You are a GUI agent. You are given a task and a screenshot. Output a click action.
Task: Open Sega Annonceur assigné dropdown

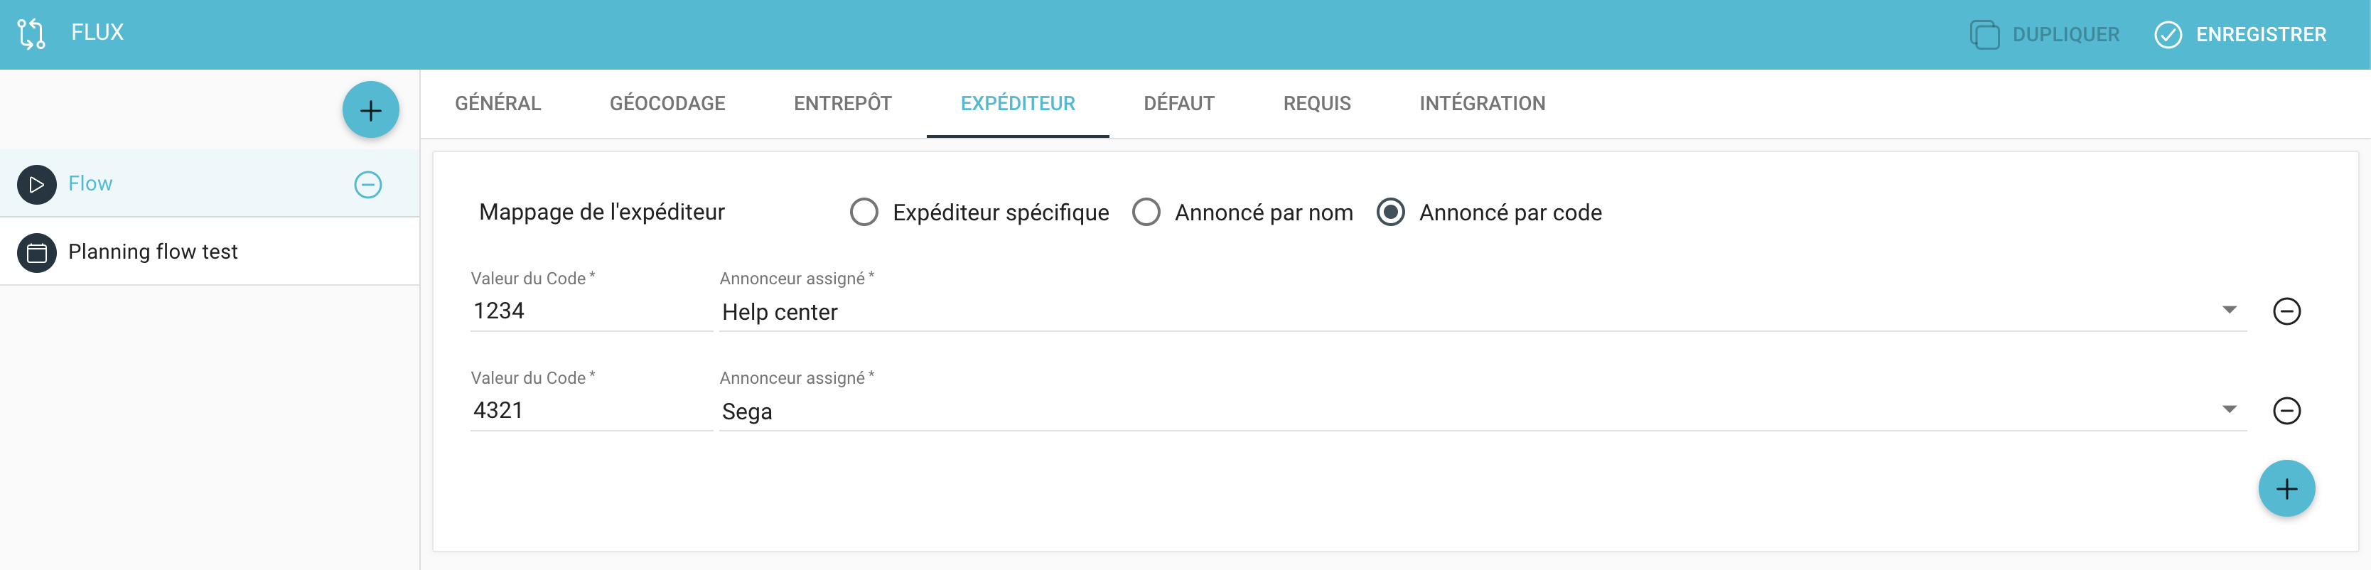[x=1482, y=412]
